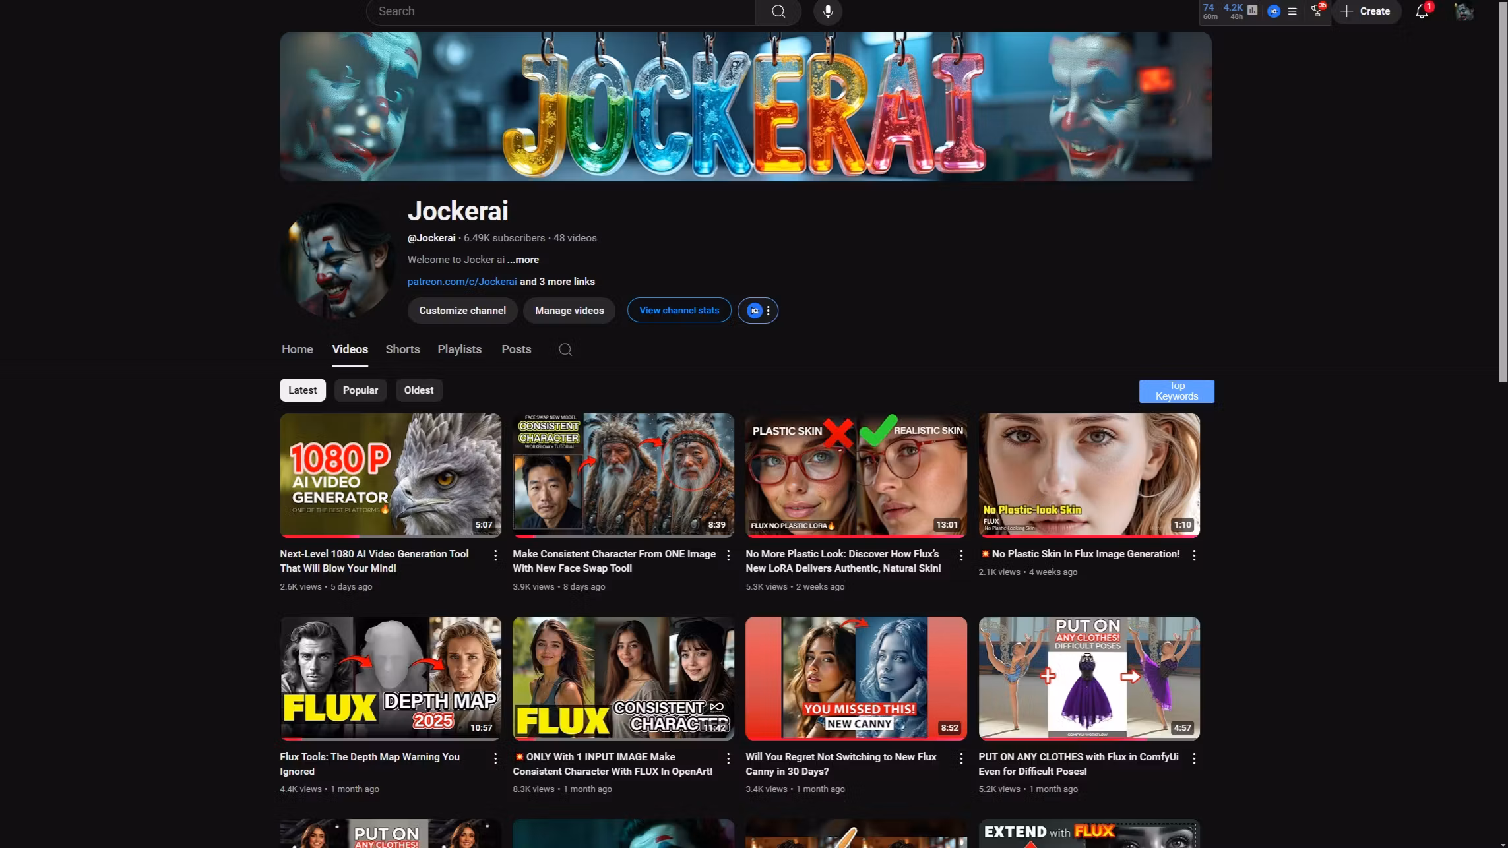Image resolution: width=1508 pixels, height=848 pixels.
Task: Select the Latest sort chip
Action: (x=303, y=390)
